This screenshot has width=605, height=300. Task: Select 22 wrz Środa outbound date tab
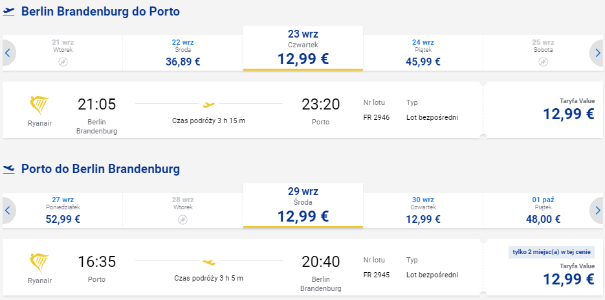click(x=183, y=53)
